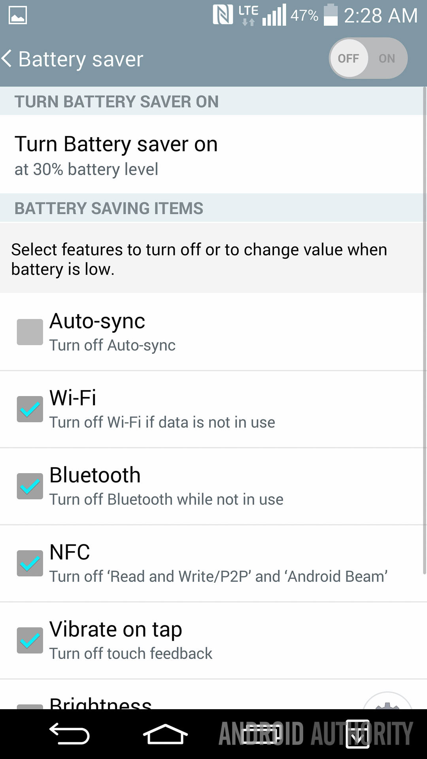Tap the NFC status bar icon
This screenshot has height=759, width=427.
(223, 15)
